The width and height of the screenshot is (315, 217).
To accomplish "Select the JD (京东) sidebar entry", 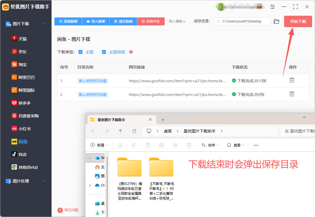I will pyautogui.click(x=19, y=51).
